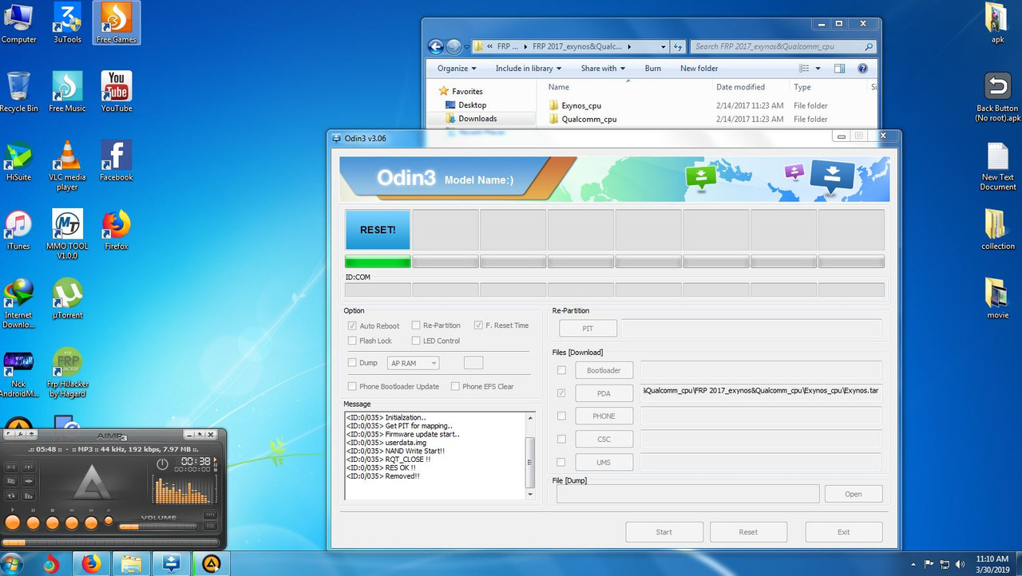This screenshot has width=1022, height=576.
Task: Enable Phone EFS Clear checkbox
Action: 455,386
